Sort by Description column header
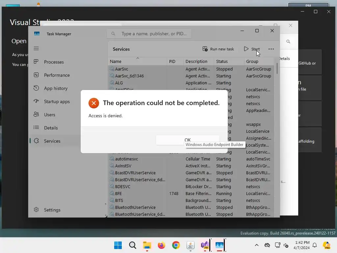 pyautogui.click(x=198, y=61)
